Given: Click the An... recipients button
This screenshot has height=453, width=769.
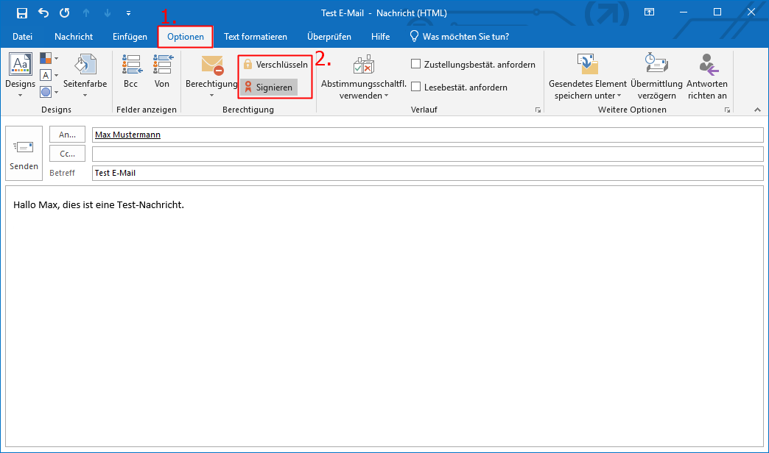Looking at the screenshot, I should pyautogui.click(x=67, y=135).
